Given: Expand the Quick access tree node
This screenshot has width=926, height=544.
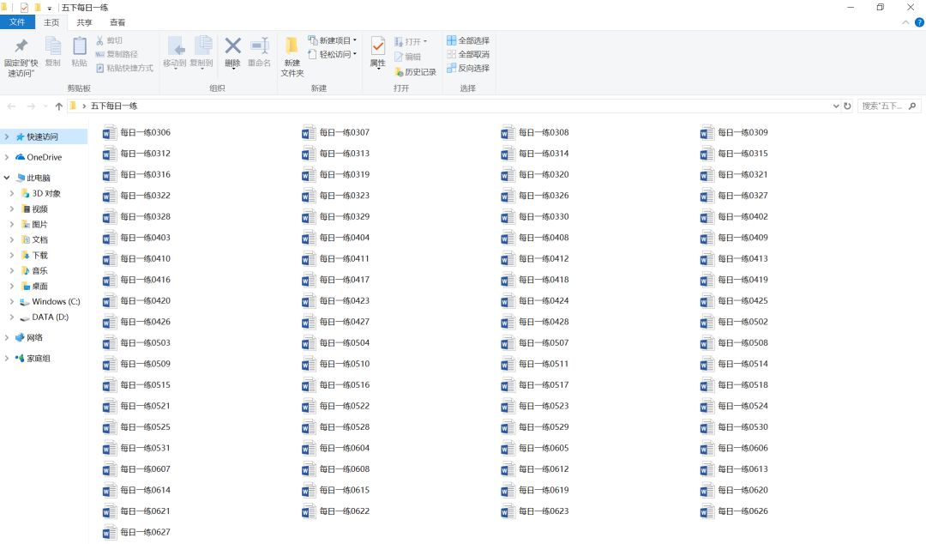Looking at the screenshot, I should pyautogui.click(x=7, y=136).
